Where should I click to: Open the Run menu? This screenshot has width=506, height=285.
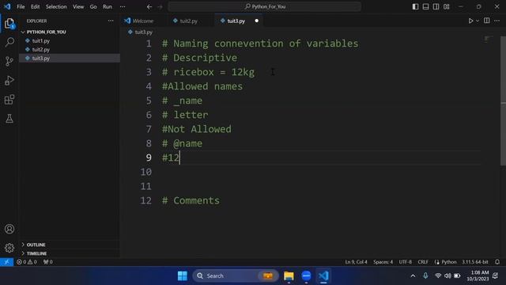[x=108, y=6]
